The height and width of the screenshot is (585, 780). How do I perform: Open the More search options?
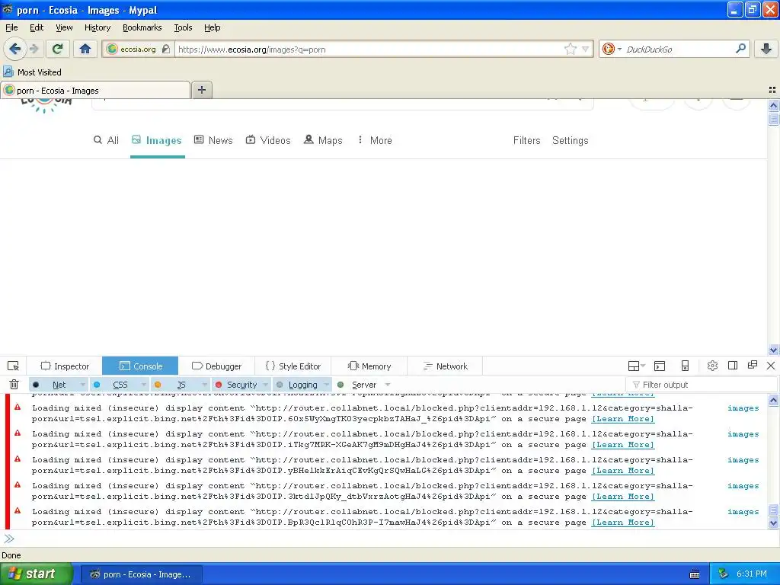pyautogui.click(x=375, y=140)
